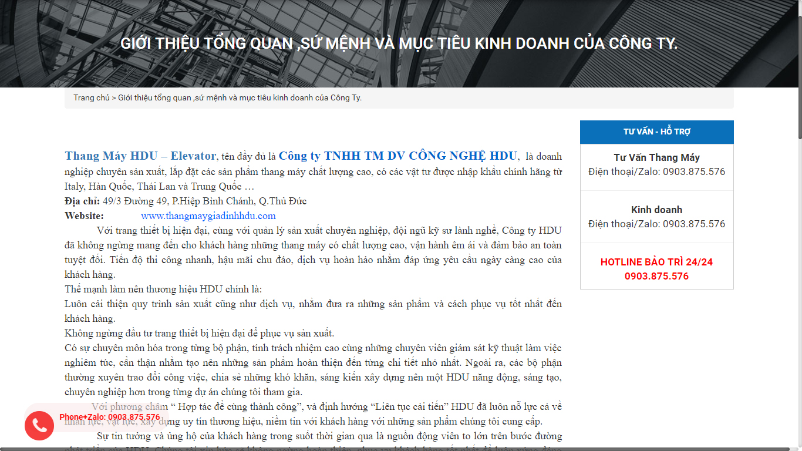
Task: Click Phone+Zalo: 0903.875.576 floating label
Action: pos(110,418)
